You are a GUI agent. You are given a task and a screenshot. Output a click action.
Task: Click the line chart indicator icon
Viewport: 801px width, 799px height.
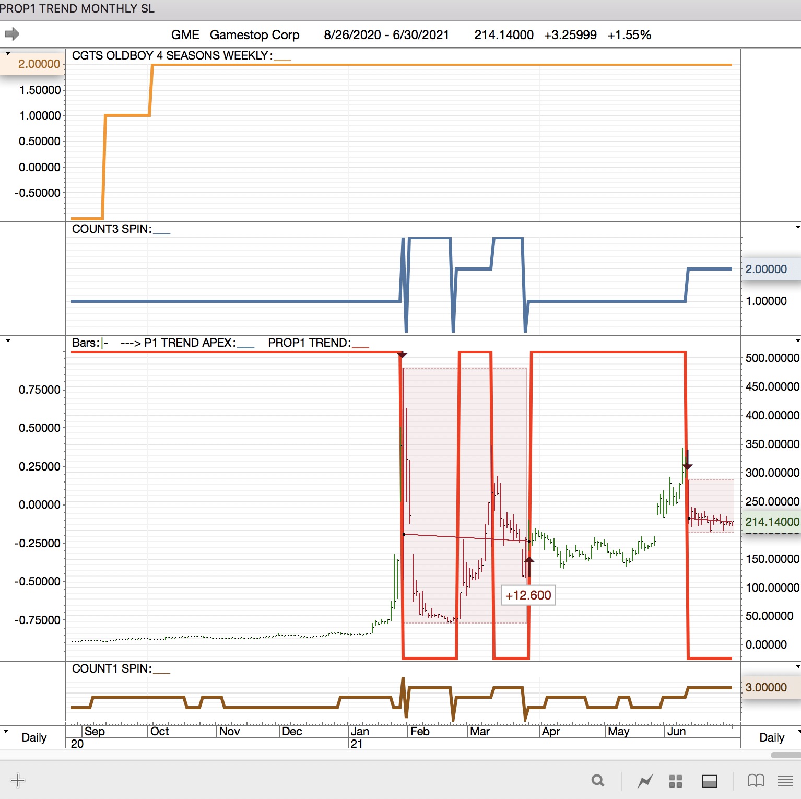pyautogui.click(x=645, y=781)
